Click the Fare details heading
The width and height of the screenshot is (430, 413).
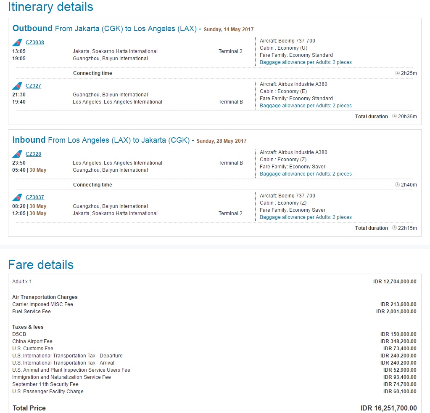coord(41,265)
